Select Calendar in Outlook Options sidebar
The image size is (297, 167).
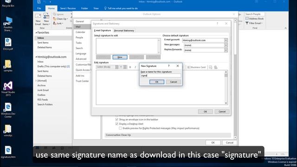80,32
